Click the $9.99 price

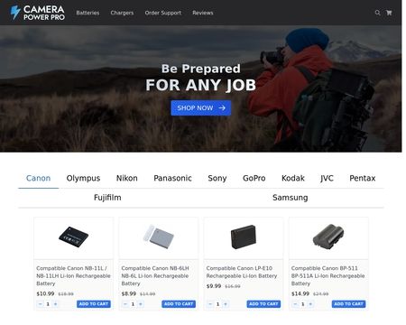tap(214, 286)
